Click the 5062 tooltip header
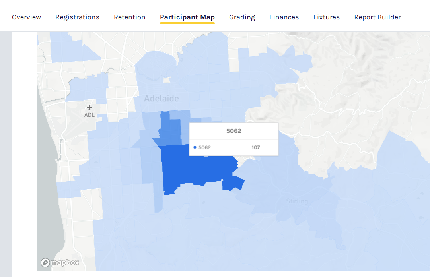The width and height of the screenshot is (430, 277). point(233,131)
